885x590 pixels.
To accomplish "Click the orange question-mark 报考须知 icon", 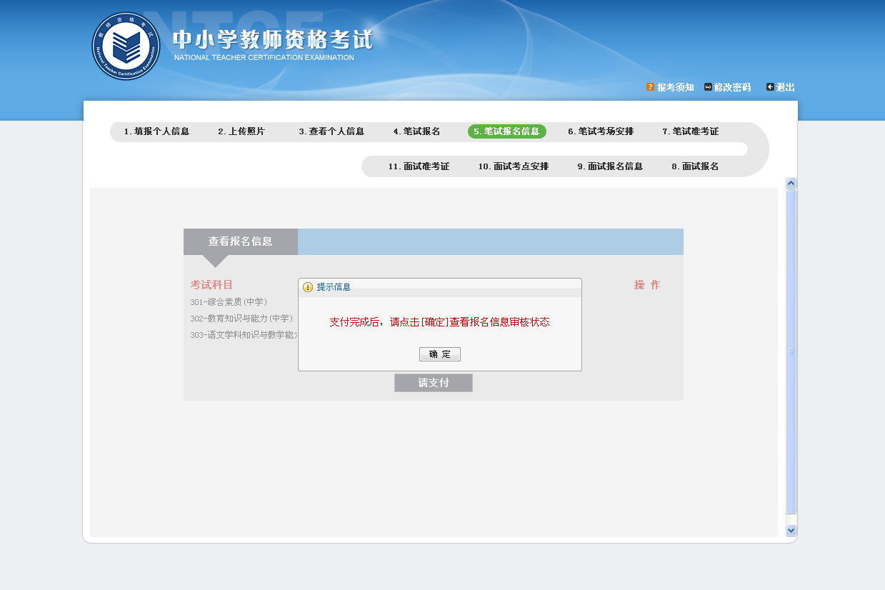I will [649, 87].
